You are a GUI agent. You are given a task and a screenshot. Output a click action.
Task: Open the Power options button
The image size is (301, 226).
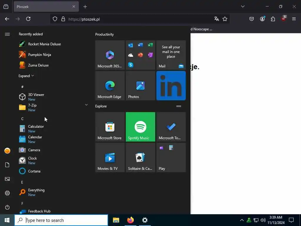coord(7,207)
